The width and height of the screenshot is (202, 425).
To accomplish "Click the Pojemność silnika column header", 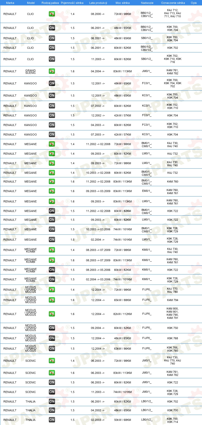I will (72, 3).
